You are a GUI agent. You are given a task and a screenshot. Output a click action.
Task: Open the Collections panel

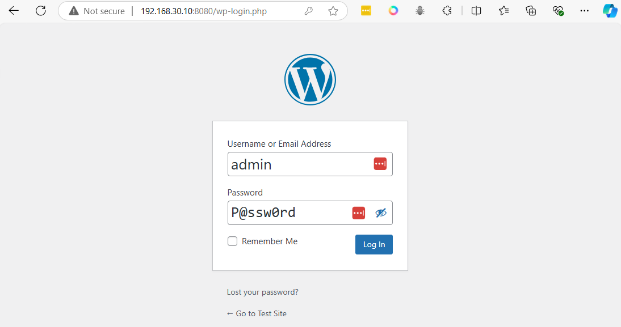coord(531,11)
